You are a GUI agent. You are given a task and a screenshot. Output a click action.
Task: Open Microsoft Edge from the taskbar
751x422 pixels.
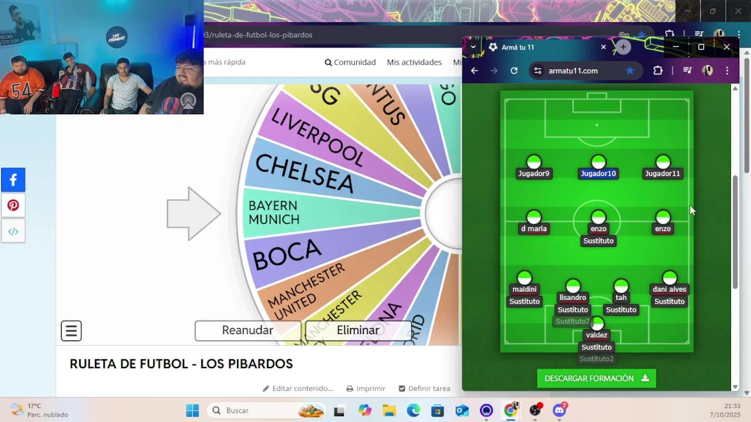tap(414, 410)
